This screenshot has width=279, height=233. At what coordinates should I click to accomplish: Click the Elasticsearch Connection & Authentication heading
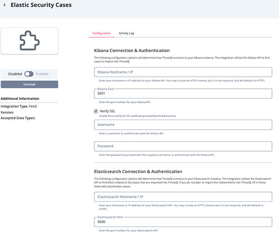tap(138, 172)
